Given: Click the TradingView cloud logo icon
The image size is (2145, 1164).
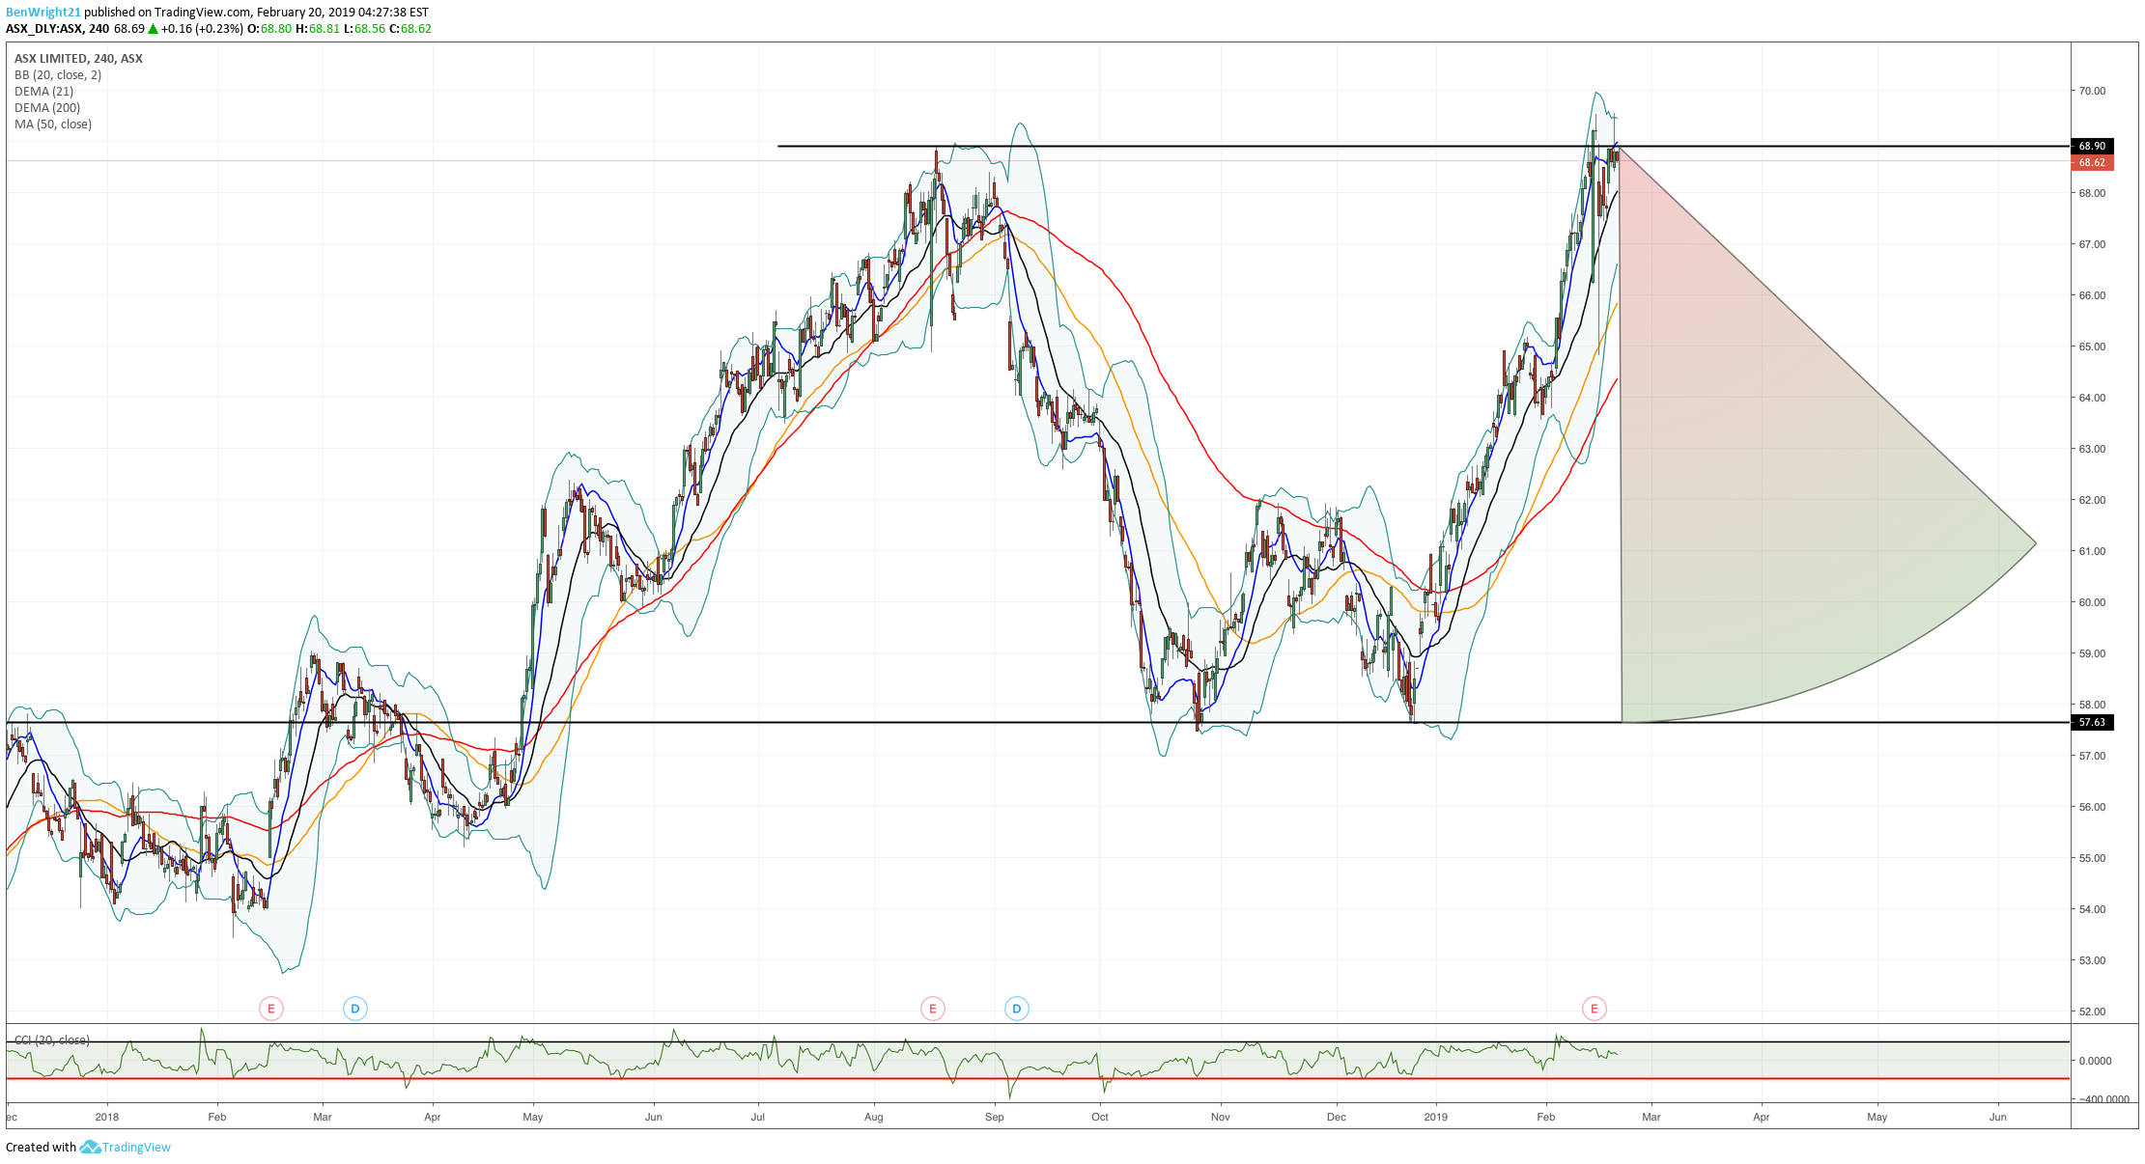Looking at the screenshot, I should (90, 1147).
